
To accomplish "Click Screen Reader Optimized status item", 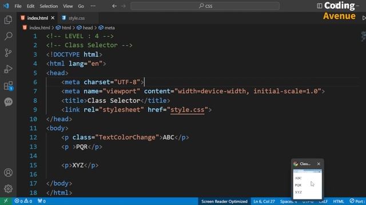I will [x=224, y=201].
